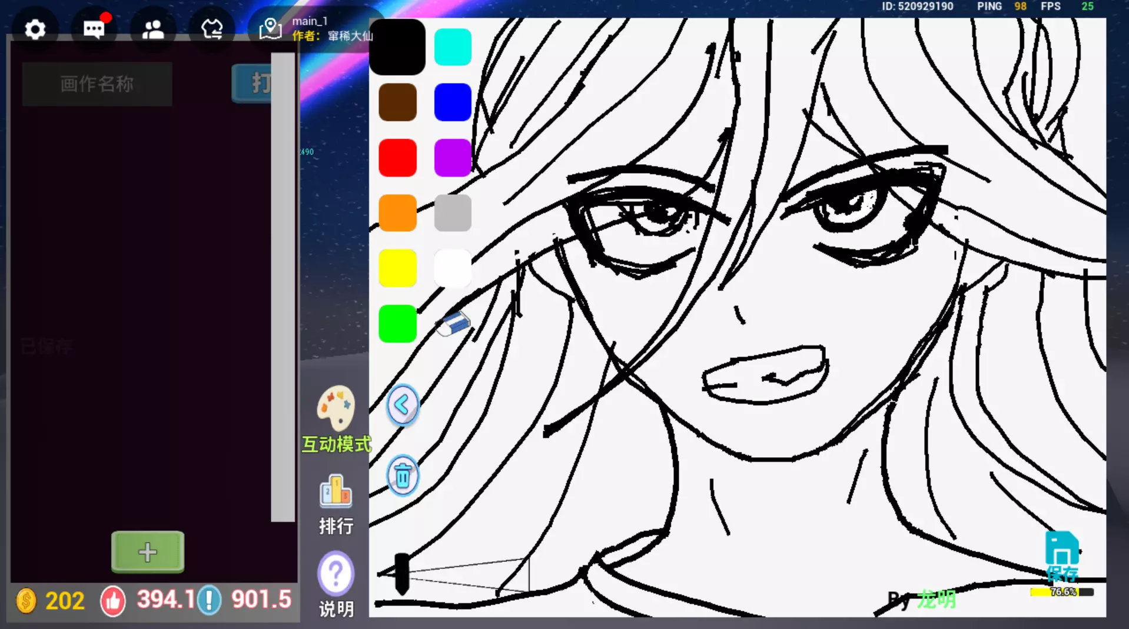
Task: Click the gray vertical scrollbar
Action: (x=283, y=287)
